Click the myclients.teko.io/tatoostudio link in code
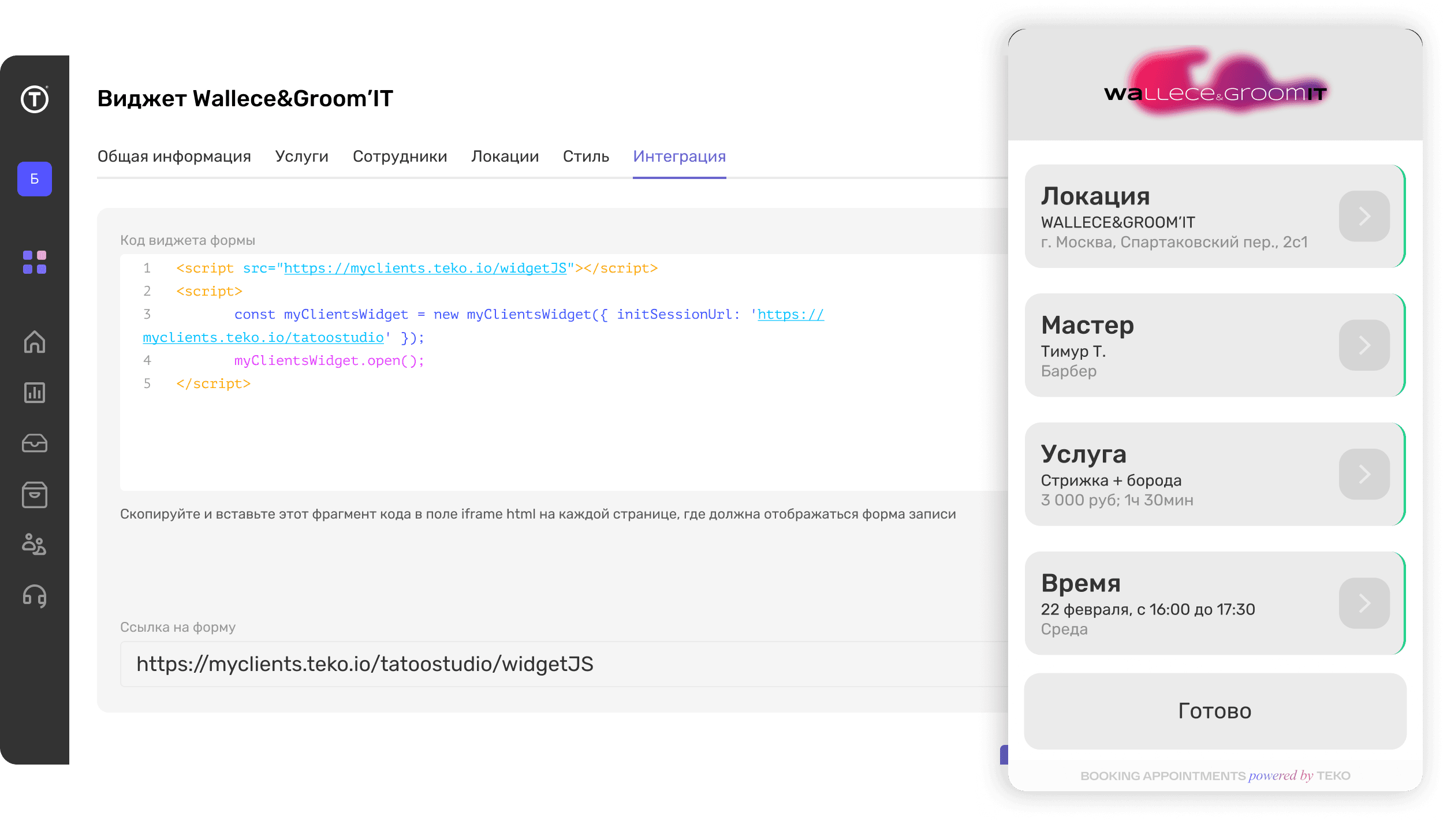The image size is (1447, 820). 263,338
